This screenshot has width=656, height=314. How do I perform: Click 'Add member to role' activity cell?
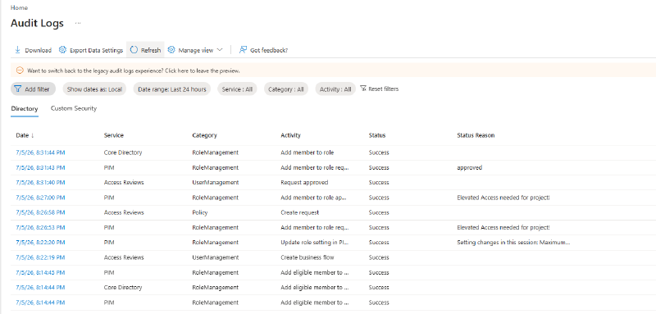point(307,152)
